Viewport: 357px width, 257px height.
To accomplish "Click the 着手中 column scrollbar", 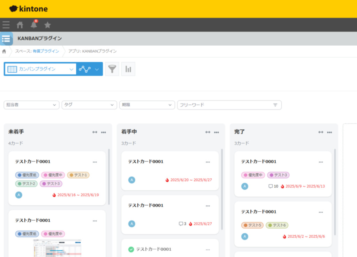I will coord(222,189).
